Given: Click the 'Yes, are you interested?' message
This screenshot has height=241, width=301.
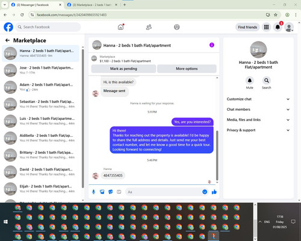Looking at the screenshot, I should [192, 122].
